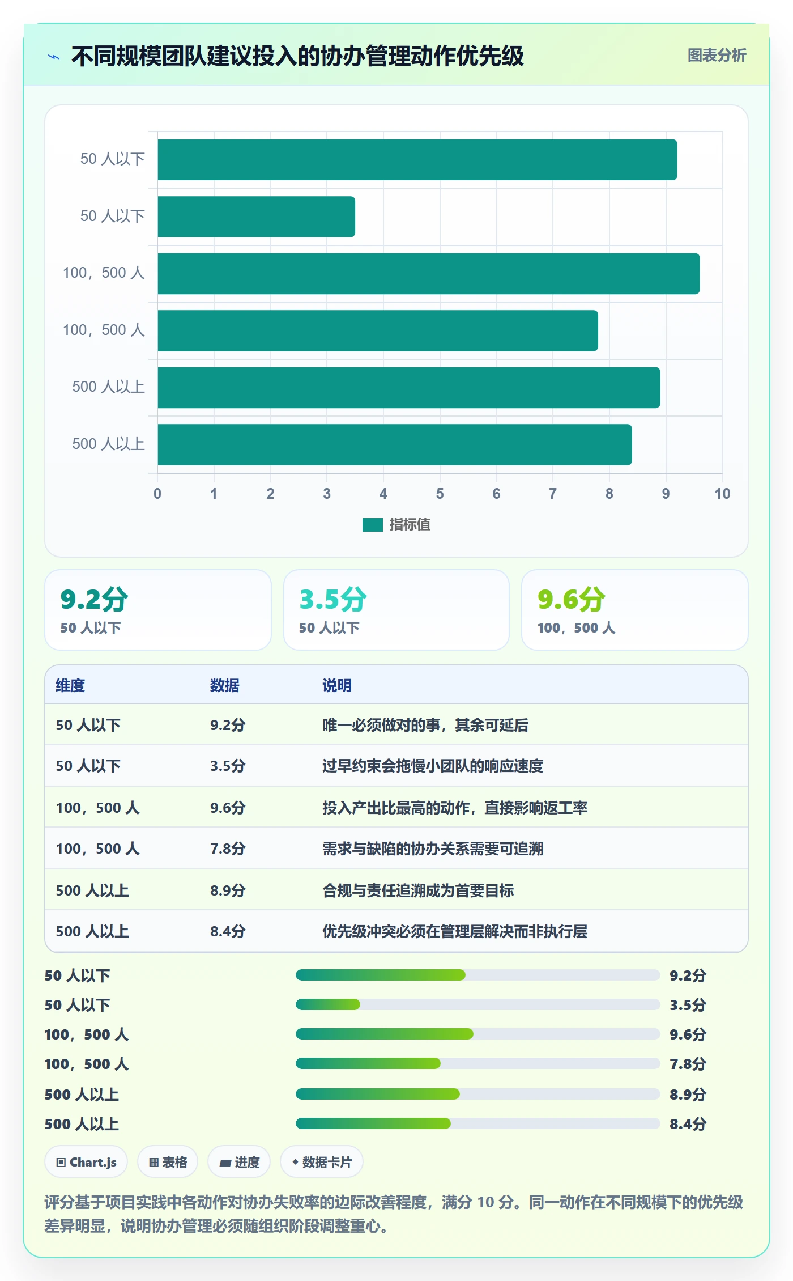
Task: Open the 3.5分 data card
Action: (x=396, y=610)
